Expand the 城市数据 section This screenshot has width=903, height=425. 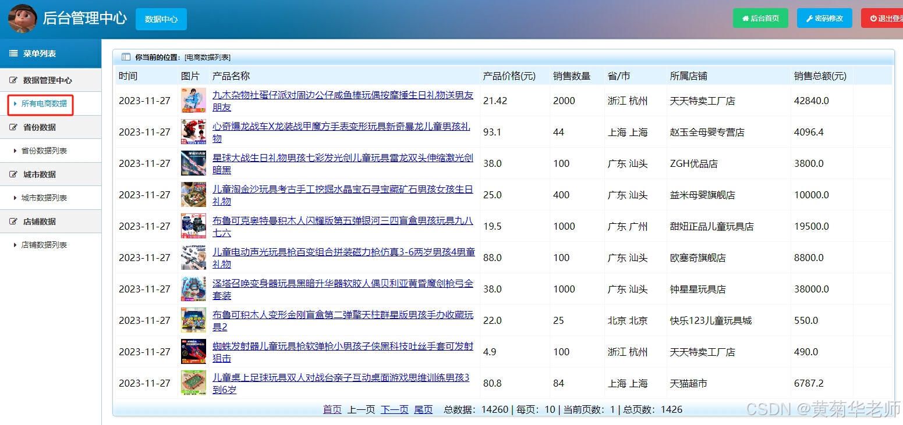pos(51,174)
